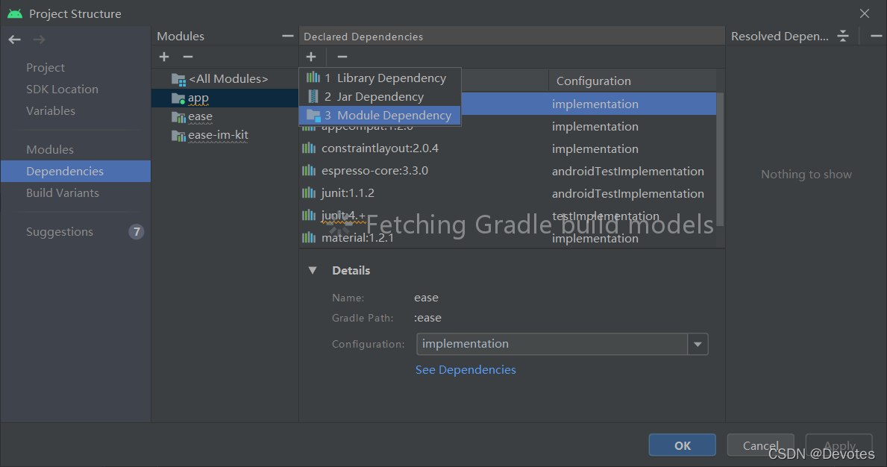Select the ease module
Screen dimensions: 887x467
click(x=200, y=116)
